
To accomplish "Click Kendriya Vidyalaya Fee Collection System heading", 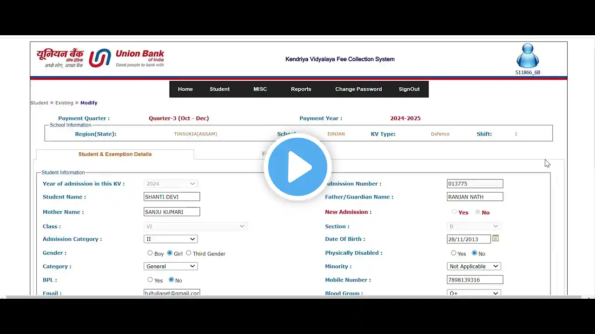I will tap(340, 59).
